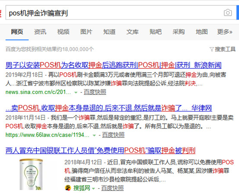Click the search tools filter icon
Screen dimensions: 239x193
click(x=212, y=49)
